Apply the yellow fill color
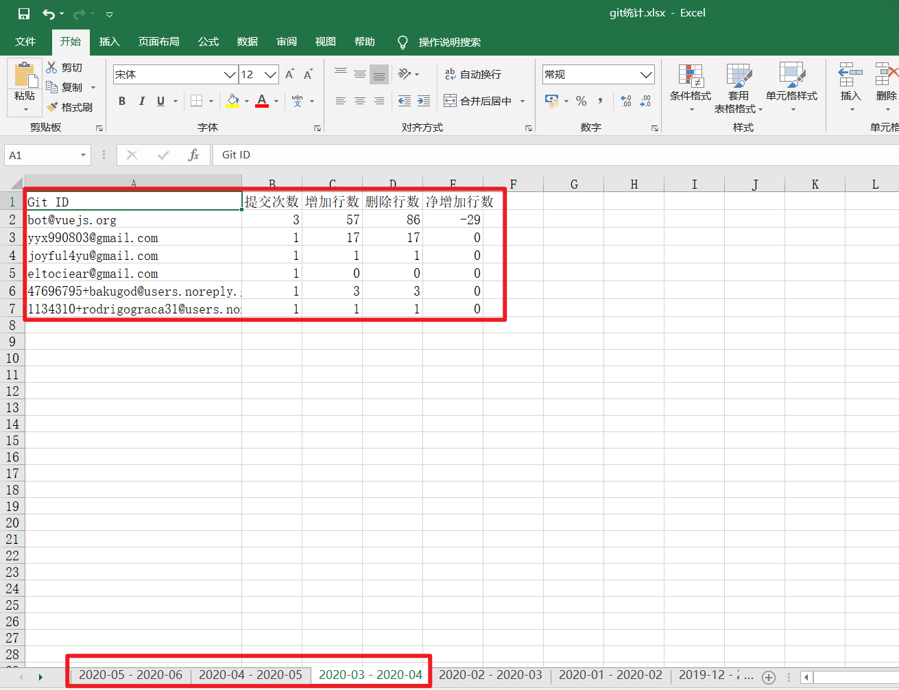This screenshot has width=899, height=690. [232, 101]
